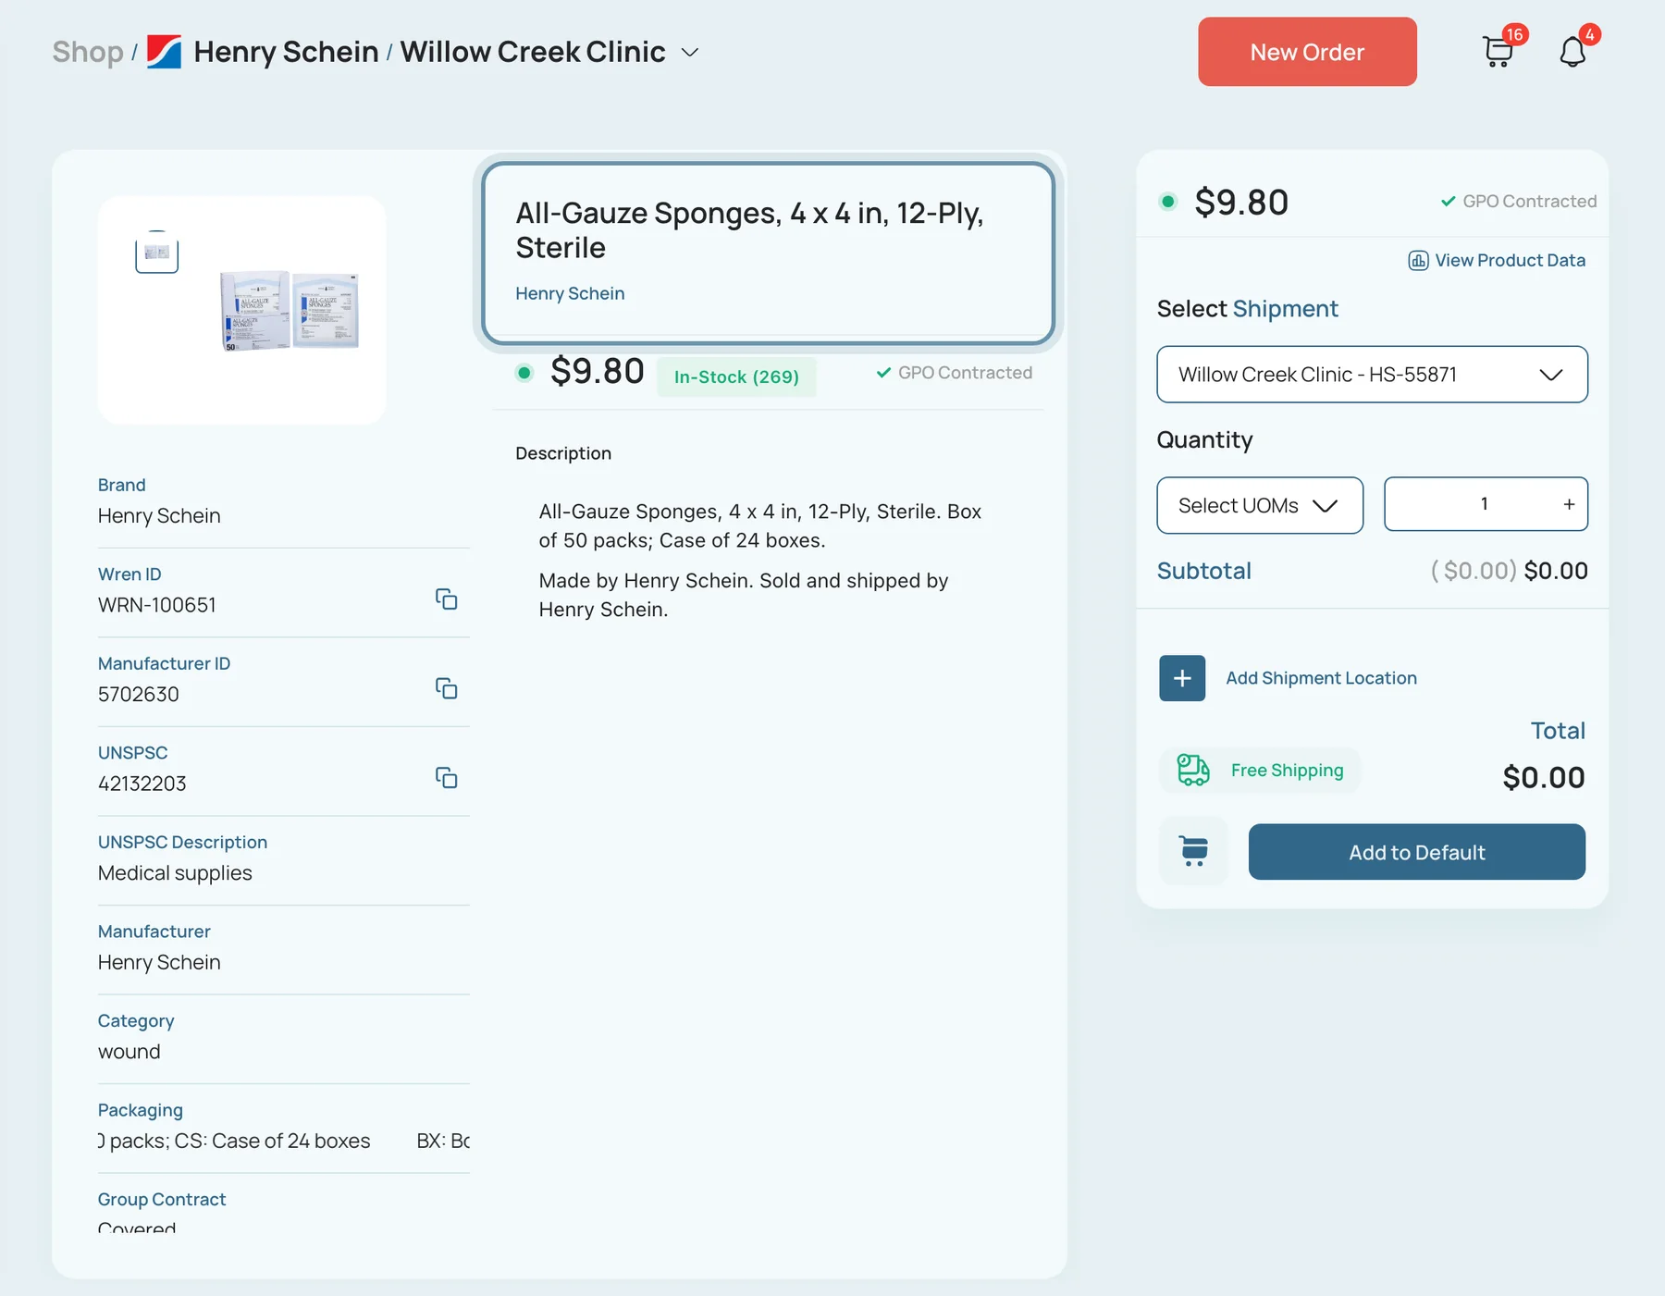Viewport: 1665px width, 1296px height.
Task: Click Add Shipment Location link
Action: coord(1321,678)
